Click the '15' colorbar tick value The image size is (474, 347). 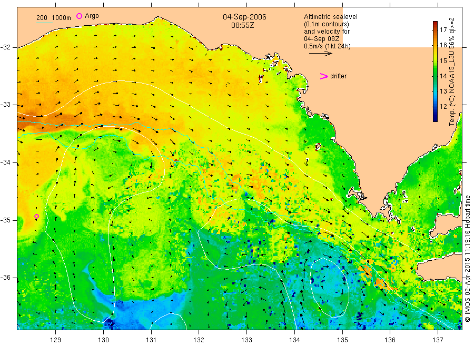[443, 60]
